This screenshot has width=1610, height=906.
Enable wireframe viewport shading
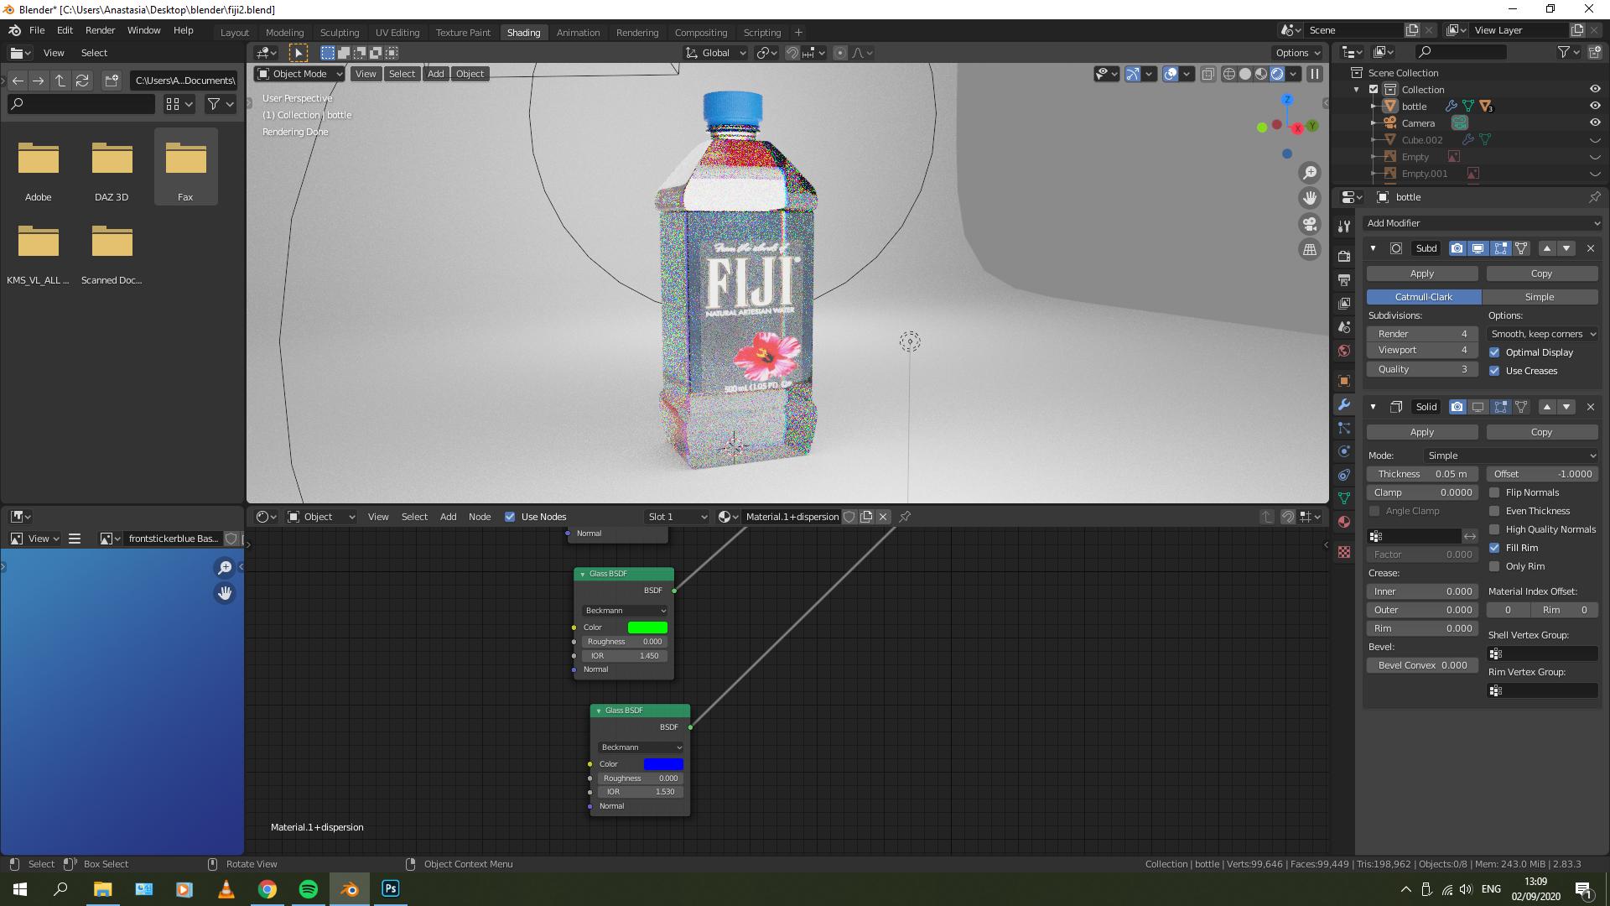coord(1229,74)
